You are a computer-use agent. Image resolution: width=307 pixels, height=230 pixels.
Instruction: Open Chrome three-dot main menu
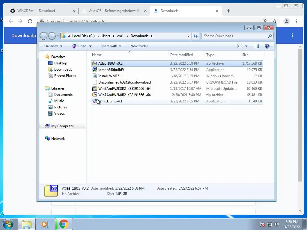click(296, 21)
